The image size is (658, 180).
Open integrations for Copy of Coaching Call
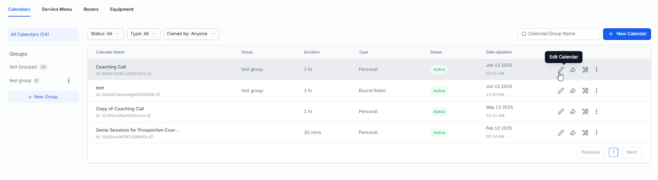tap(585, 112)
